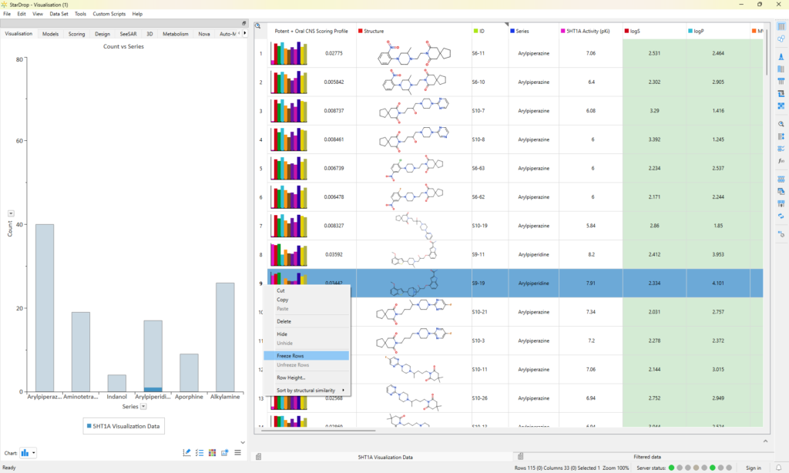Click the Arylpiperazine bar in the chart
This screenshot has height=473, width=789.
click(45, 308)
